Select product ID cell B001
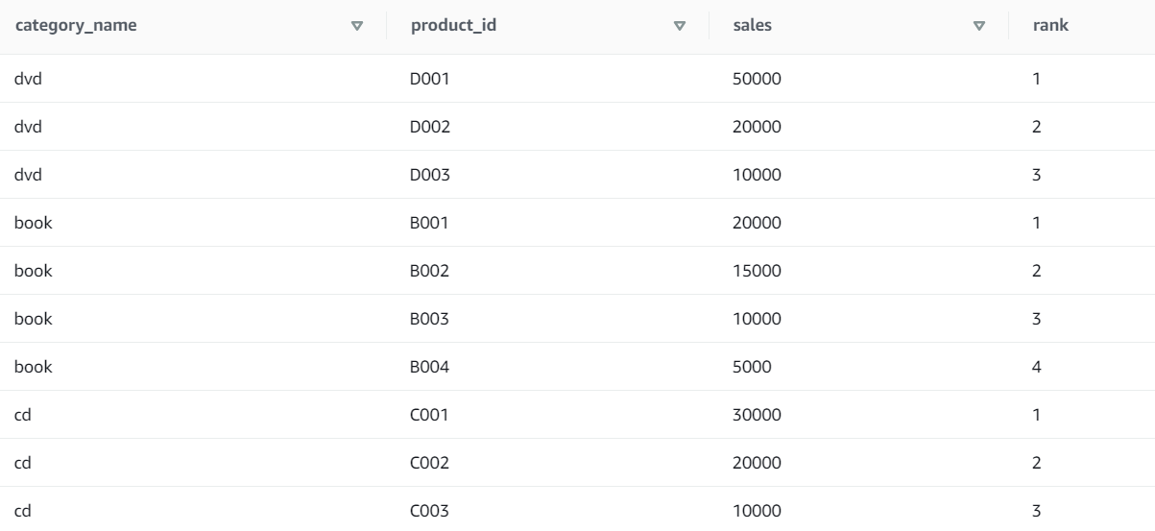The width and height of the screenshot is (1155, 531). tap(429, 223)
